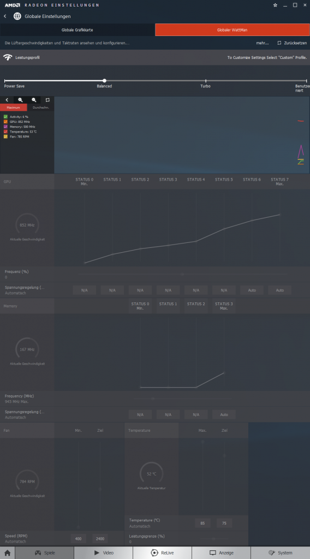Image resolution: width=310 pixels, height=559 pixels.
Task: Open the Home screen from bottom bar
Action: tap(7, 552)
